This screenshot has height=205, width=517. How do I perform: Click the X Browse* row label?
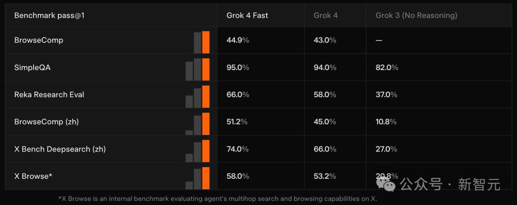(34, 176)
